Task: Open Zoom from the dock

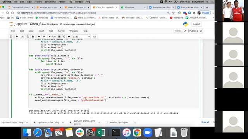Action: 148,132
